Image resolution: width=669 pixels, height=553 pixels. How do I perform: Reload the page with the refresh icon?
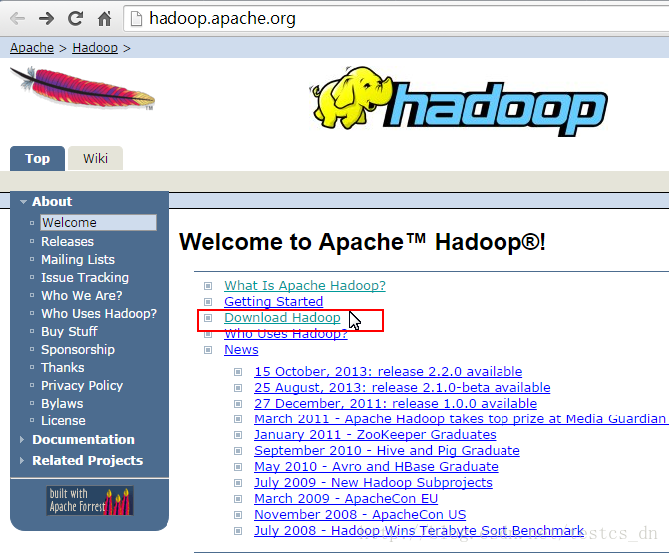point(75,18)
